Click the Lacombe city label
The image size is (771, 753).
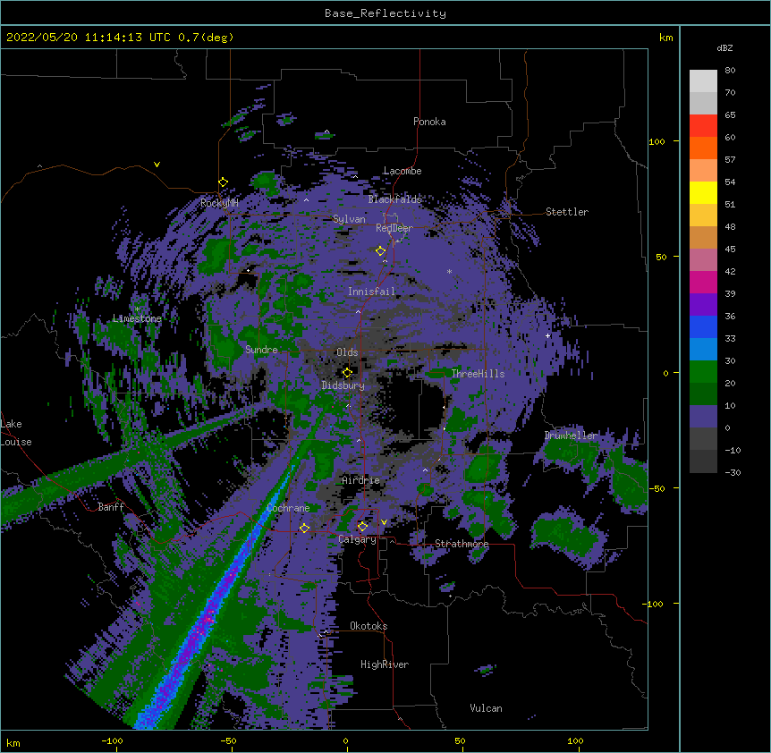click(402, 171)
